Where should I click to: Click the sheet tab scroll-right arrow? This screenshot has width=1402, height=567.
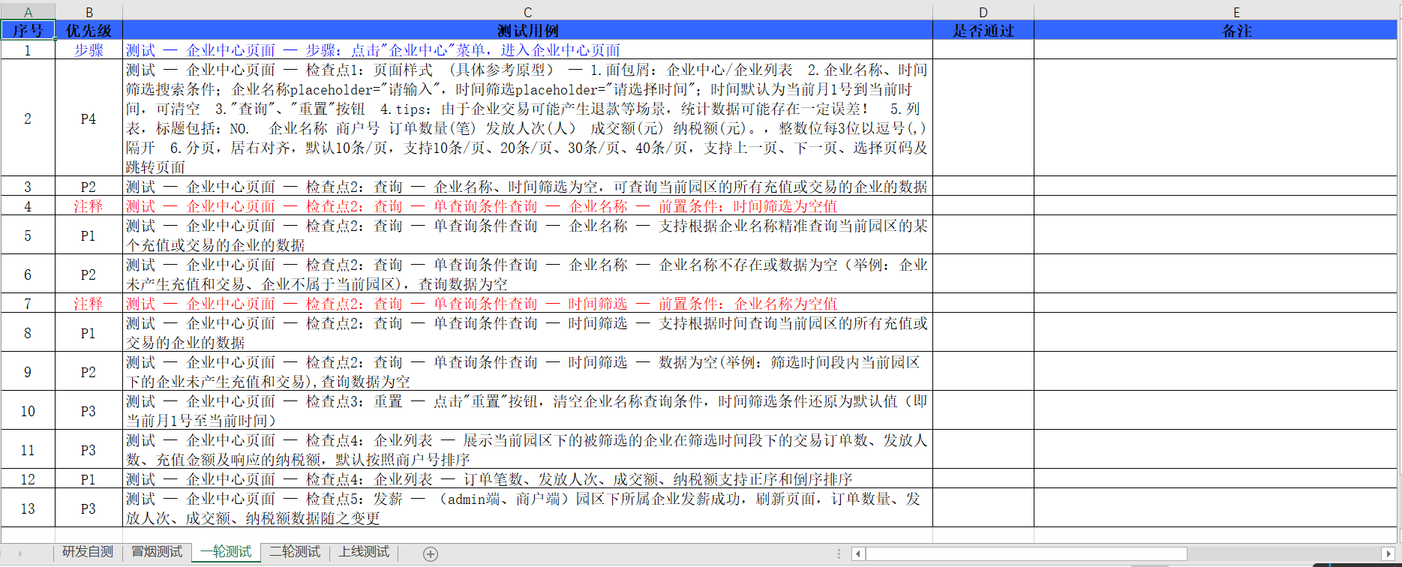point(20,553)
